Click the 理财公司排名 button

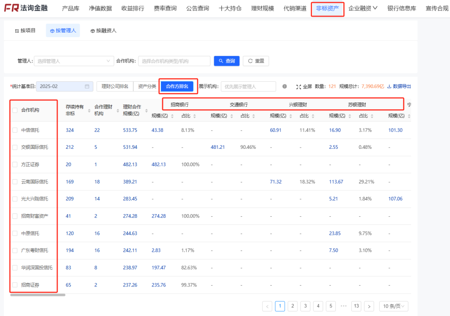pos(115,86)
